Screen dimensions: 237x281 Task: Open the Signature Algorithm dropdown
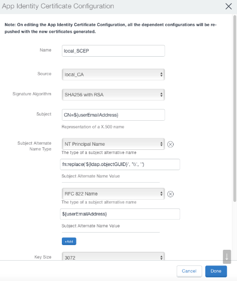(x=113, y=95)
